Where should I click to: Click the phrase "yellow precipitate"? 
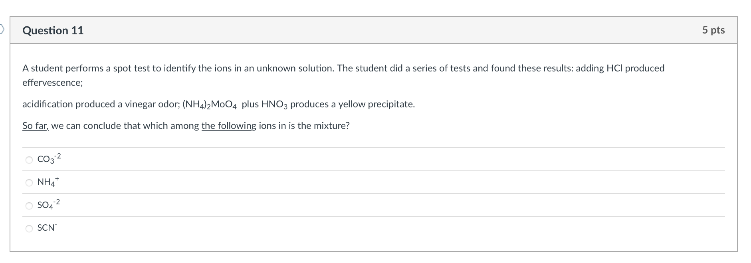tap(376, 104)
